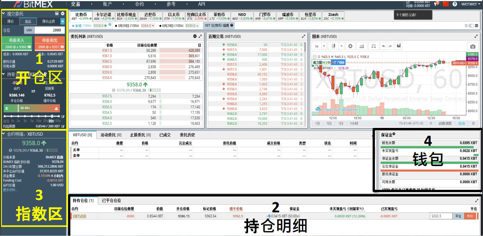Image resolution: width=483 pixels, height=236 pixels.
Task: Open the 合约 contracts menu
Action: coord(139,4)
